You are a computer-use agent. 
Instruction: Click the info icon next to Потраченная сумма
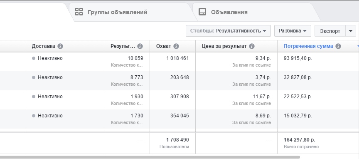point(338,46)
